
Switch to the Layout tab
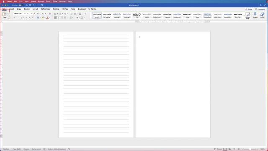pyautogui.click(x=35, y=9)
